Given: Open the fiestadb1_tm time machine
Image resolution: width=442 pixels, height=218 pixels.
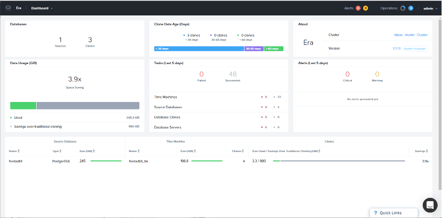Looking at the screenshot, I should (138, 161).
